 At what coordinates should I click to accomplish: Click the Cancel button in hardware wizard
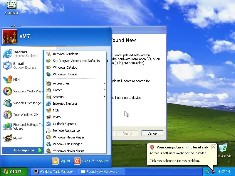point(152,133)
